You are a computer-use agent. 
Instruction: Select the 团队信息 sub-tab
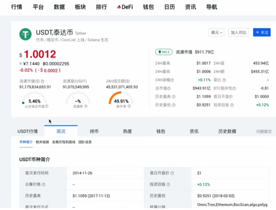pyautogui.click(x=85, y=142)
